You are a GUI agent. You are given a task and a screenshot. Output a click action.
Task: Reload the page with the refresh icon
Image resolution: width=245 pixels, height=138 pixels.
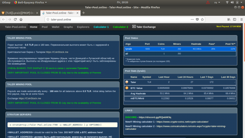15,19
